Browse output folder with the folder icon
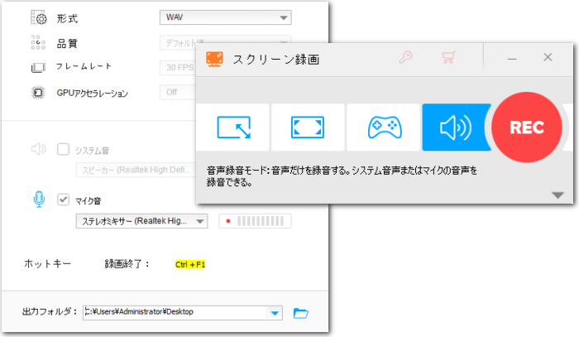 pos(301,312)
